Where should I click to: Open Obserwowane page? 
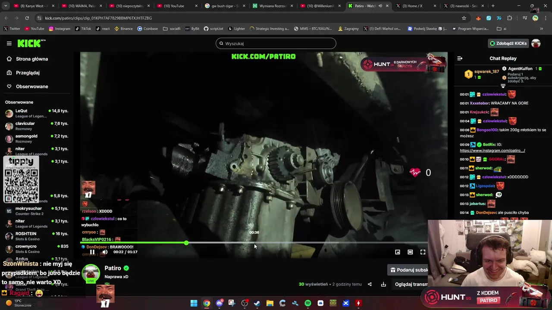32,87
